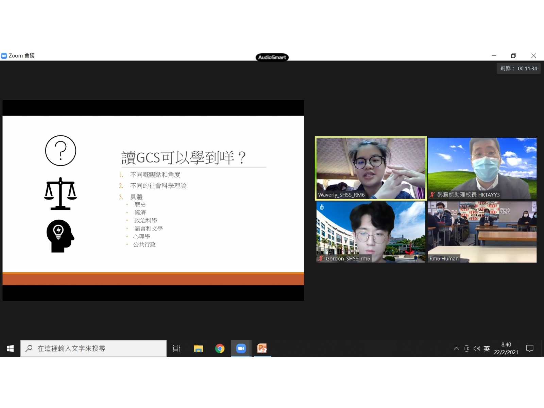Switch to PowerPoint in the taskbar

click(262, 348)
